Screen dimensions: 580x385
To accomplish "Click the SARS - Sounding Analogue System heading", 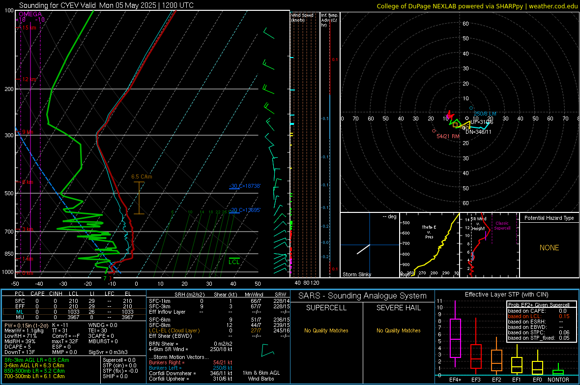I will pyautogui.click(x=363, y=296).
